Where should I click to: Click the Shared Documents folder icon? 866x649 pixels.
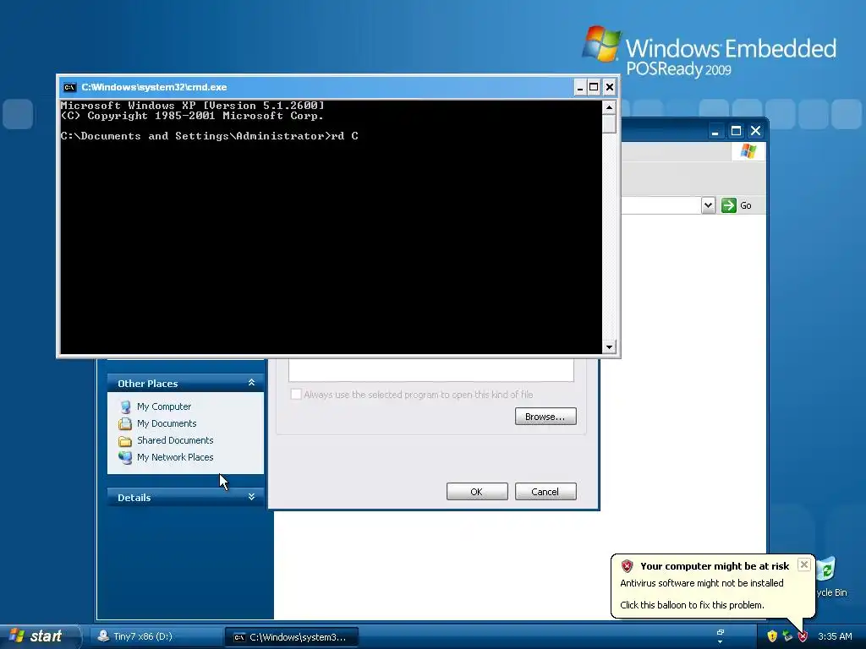click(125, 441)
